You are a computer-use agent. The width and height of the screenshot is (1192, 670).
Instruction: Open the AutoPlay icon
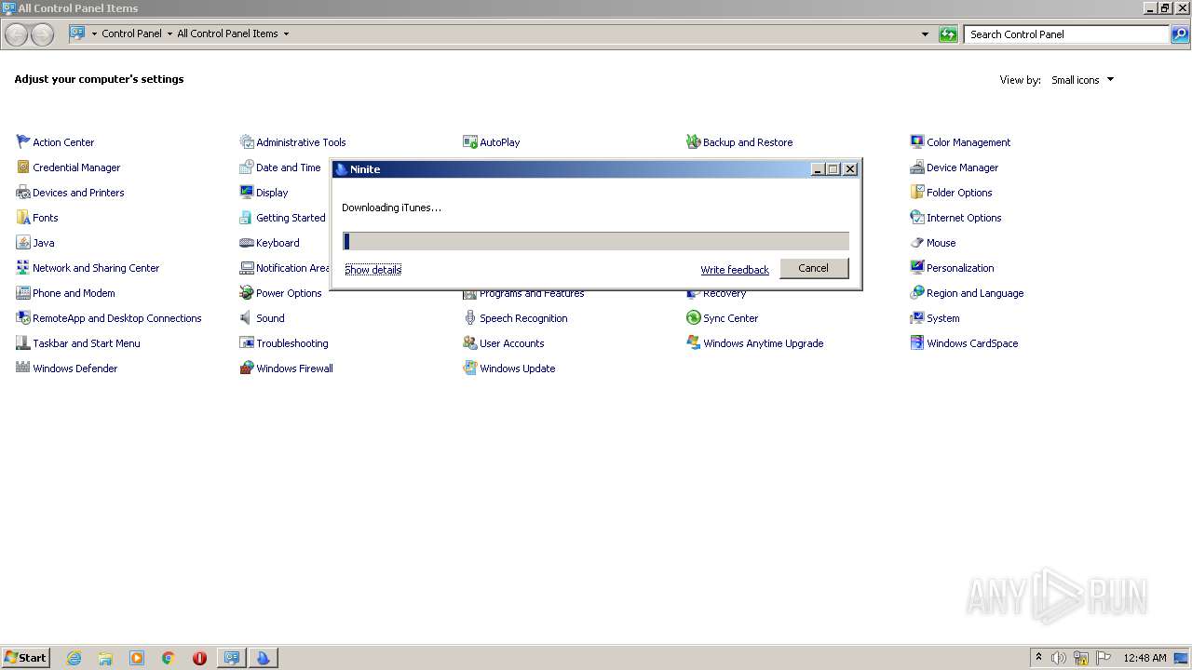pyautogui.click(x=470, y=141)
